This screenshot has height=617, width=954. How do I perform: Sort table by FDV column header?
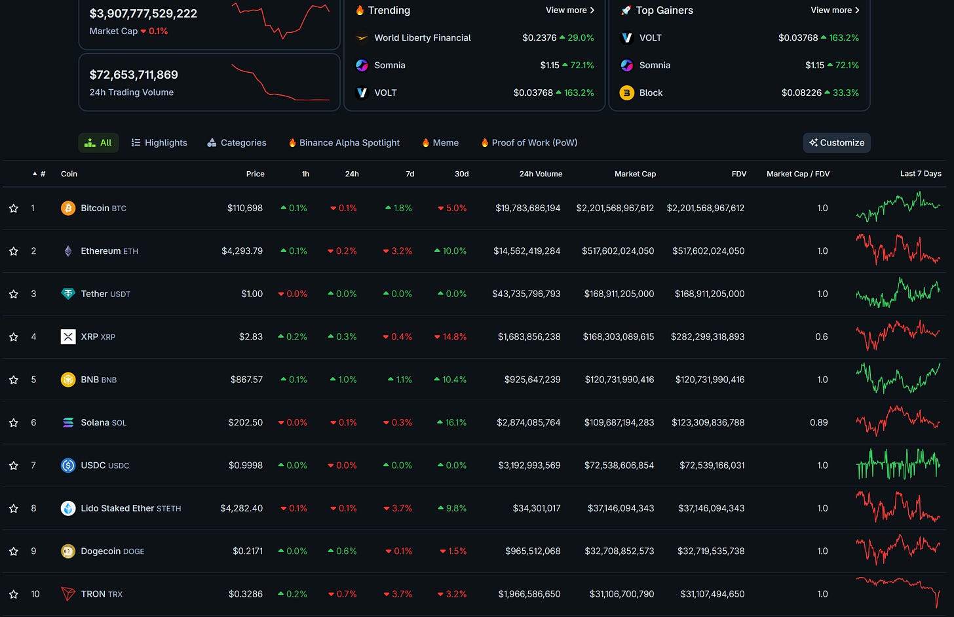tap(739, 174)
